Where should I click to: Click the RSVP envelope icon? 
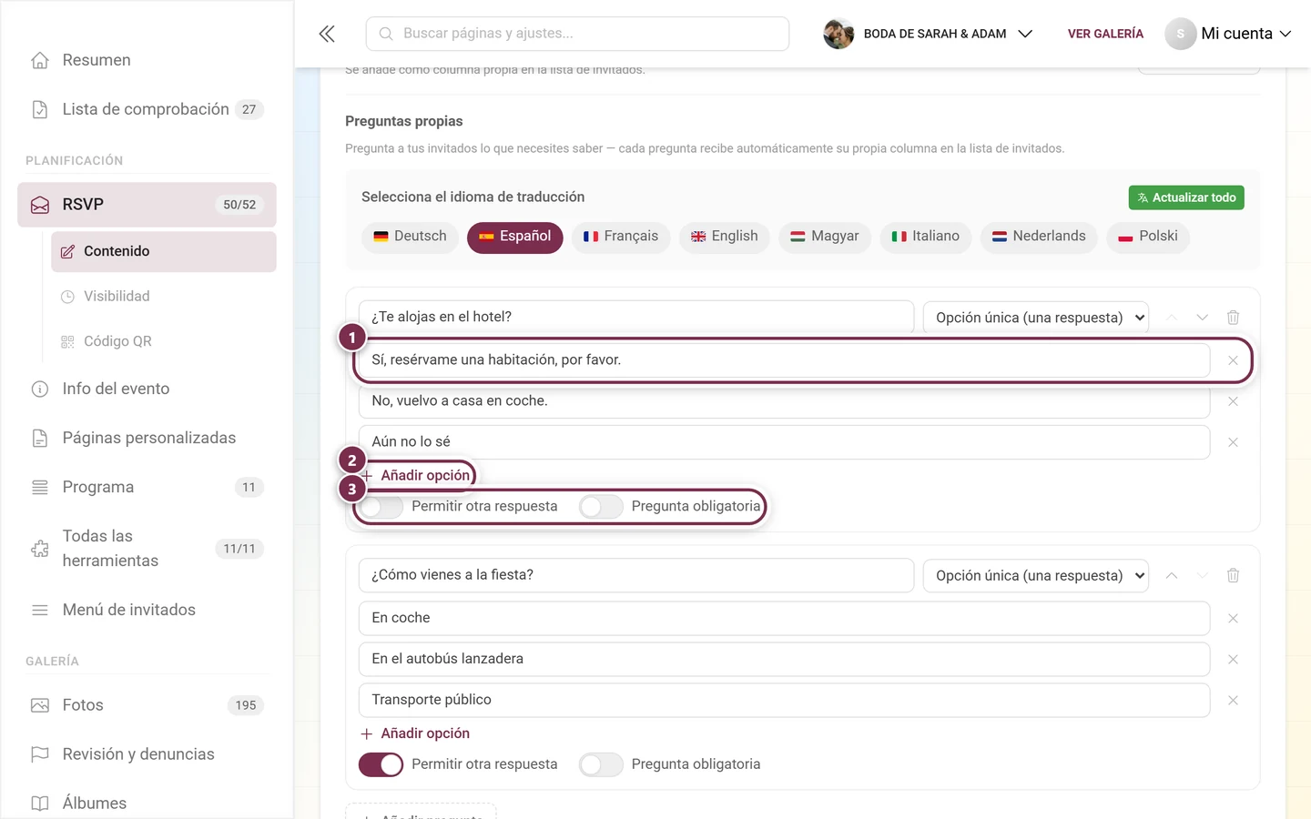coord(40,205)
